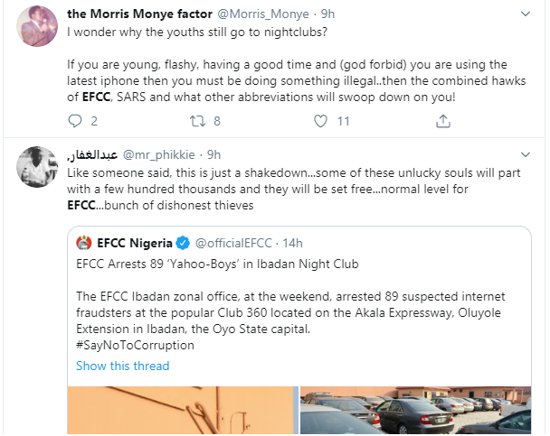Click the Show this thread link
The image size is (550, 436).
click(x=122, y=366)
